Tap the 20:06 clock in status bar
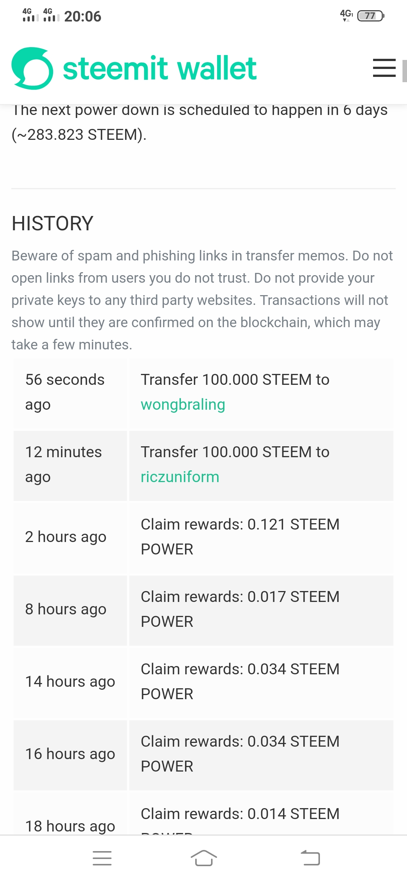Screen dimensions: 407x882 (83, 17)
